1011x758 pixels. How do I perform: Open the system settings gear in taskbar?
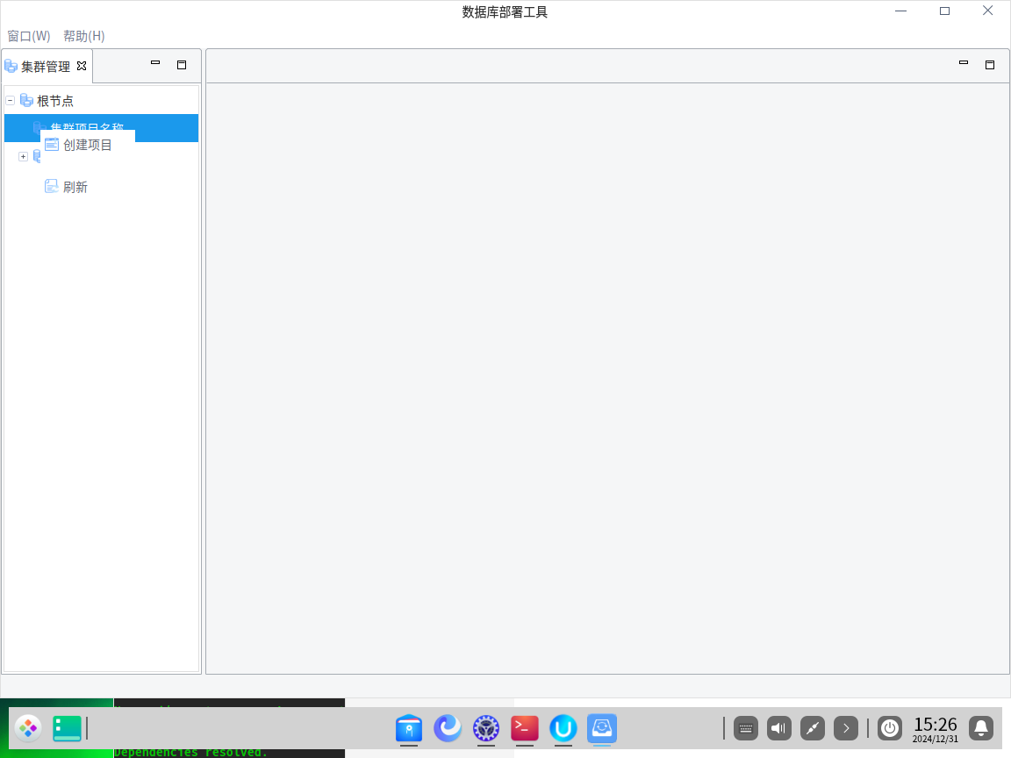pyautogui.click(x=486, y=728)
